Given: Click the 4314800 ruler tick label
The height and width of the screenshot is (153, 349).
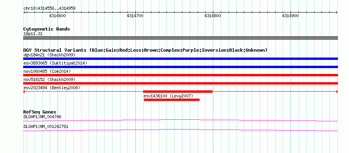Looking at the screenshot, I should tap(213, 16).
